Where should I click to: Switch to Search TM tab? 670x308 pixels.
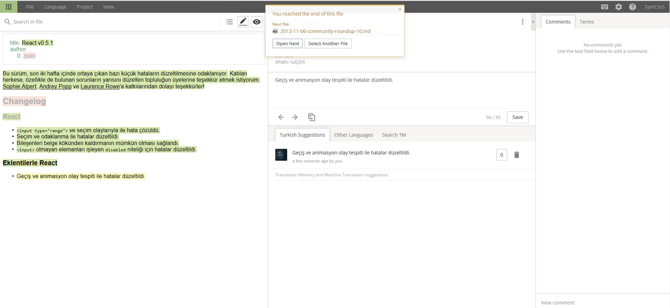394,135
